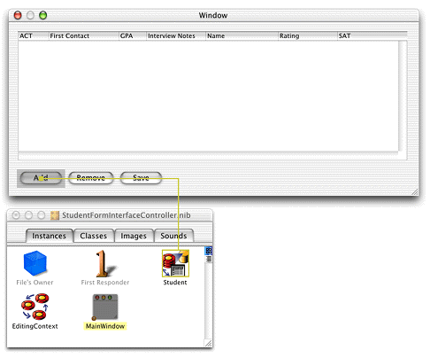Select the File's Owner cube icon
The width and height of the screenshot is (430, 358).
[35, 263]
